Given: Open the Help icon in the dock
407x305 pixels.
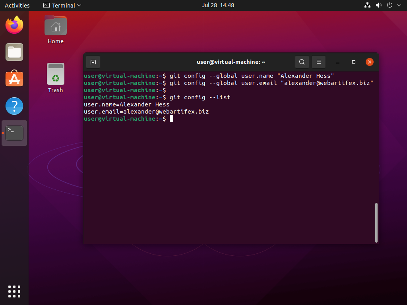Looking at the screenshot, I should [x=14, y=106].
